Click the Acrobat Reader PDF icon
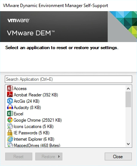137x166 pixels. click(x=10, y=95)
